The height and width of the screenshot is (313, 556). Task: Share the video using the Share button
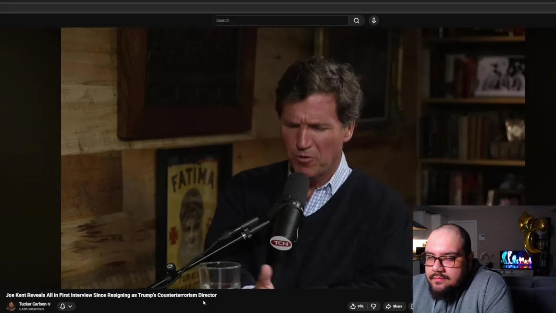tap(394, 306)
